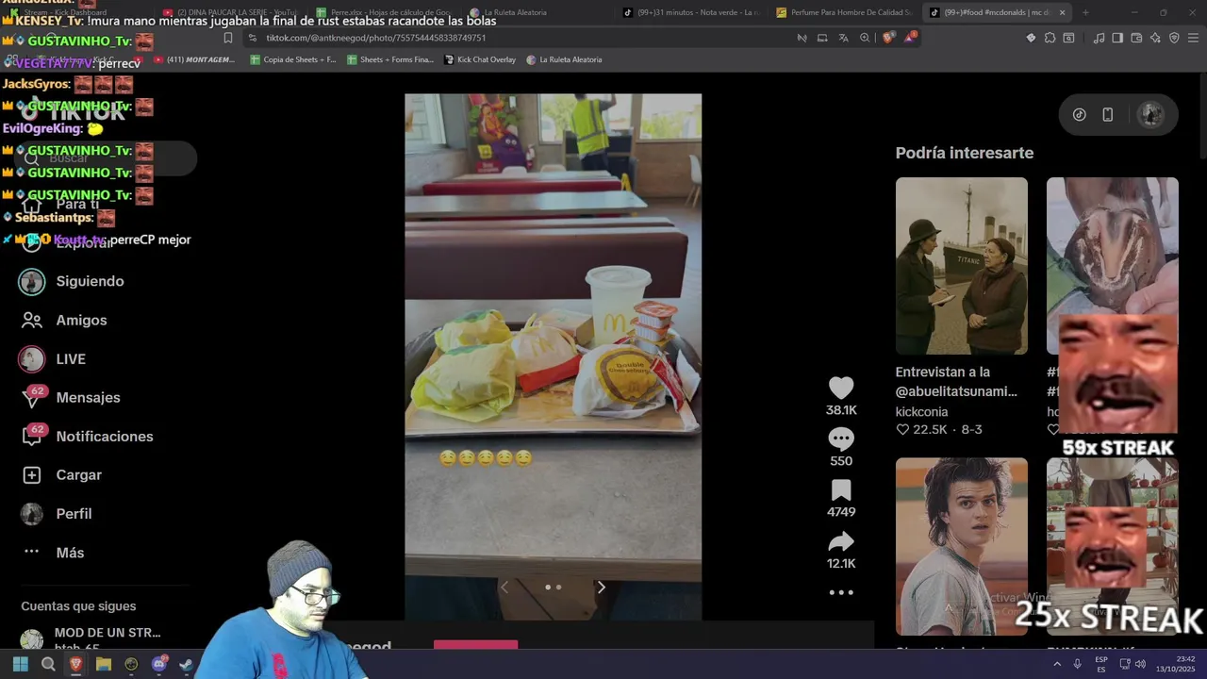This screenshot has height=679, width=1207.
Task: Open LIVE in TikTok sidebar
Action: 71,358
